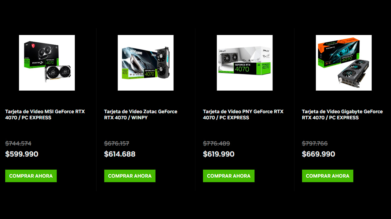The image size is (391, 219).
Task: Click the crossed-out $744.574 original price
Action: (18, 143)
